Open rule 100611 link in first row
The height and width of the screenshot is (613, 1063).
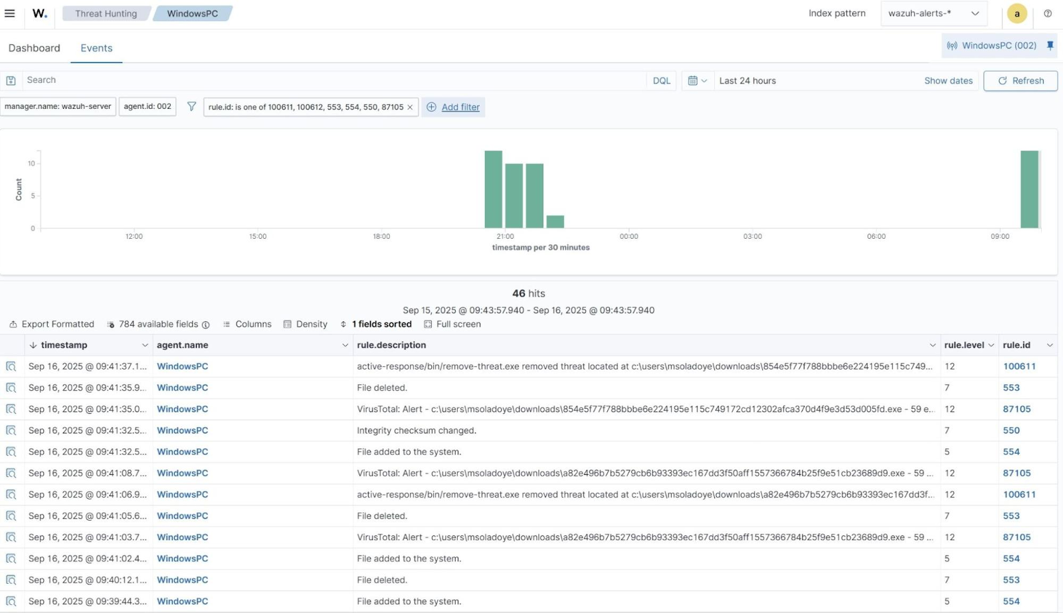[x=1019, y=366]
